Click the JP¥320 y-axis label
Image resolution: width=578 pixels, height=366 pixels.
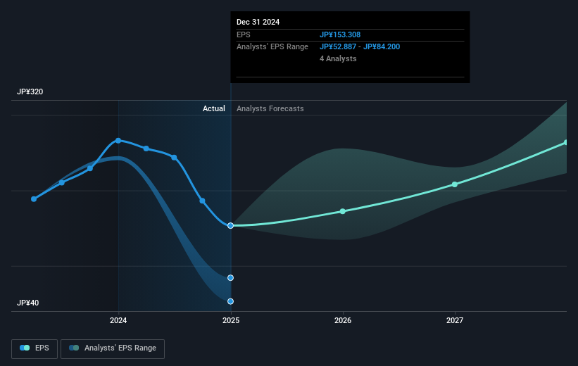pos(30,91)
